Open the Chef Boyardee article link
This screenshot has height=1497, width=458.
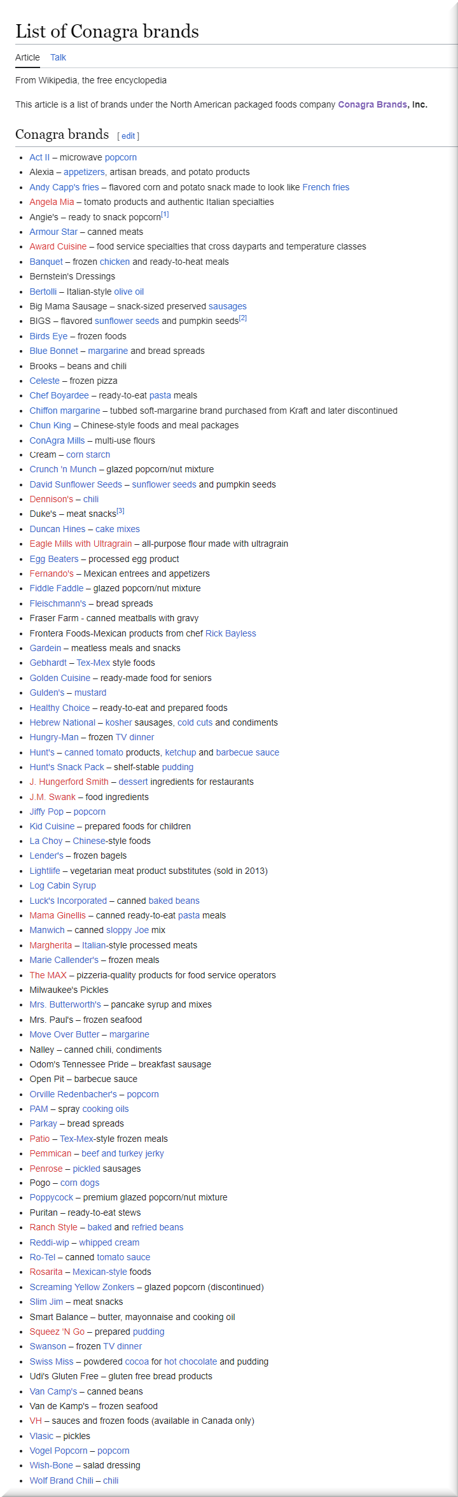[59, 395]
